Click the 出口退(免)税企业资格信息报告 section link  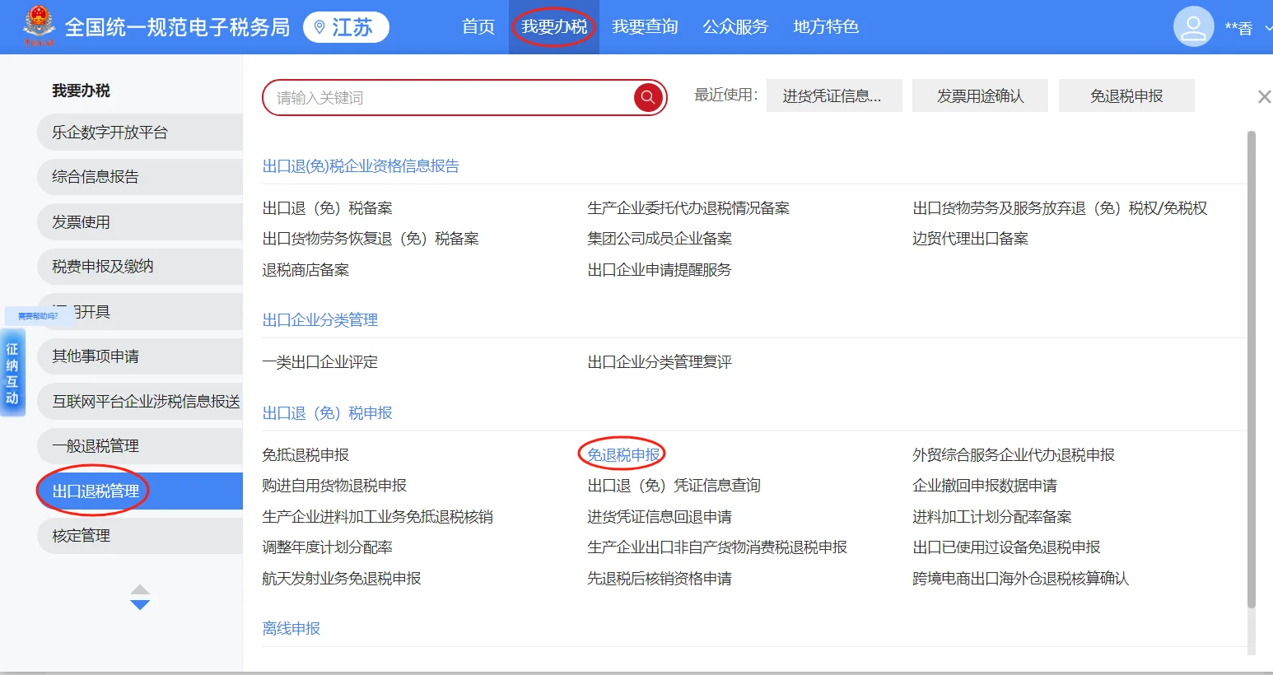click(x=361, y=165)
